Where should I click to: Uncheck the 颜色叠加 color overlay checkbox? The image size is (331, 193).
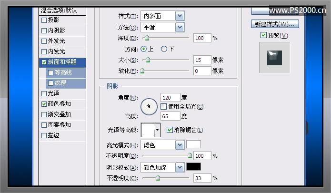44,104
